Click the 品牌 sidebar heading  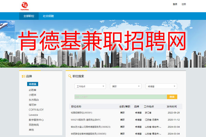point(29,76)
